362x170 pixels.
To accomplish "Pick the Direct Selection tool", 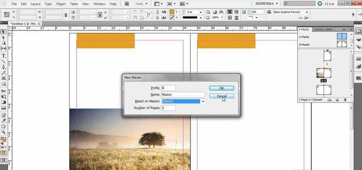I will point(3,38).
